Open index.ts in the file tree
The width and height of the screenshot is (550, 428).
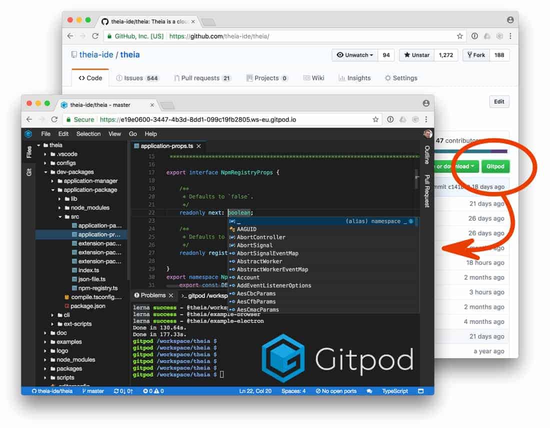pyautogui.click(x=88, y=270)
